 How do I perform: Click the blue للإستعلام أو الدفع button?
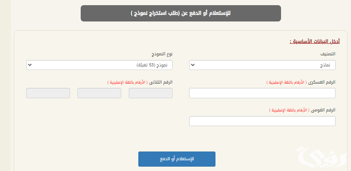177,159
